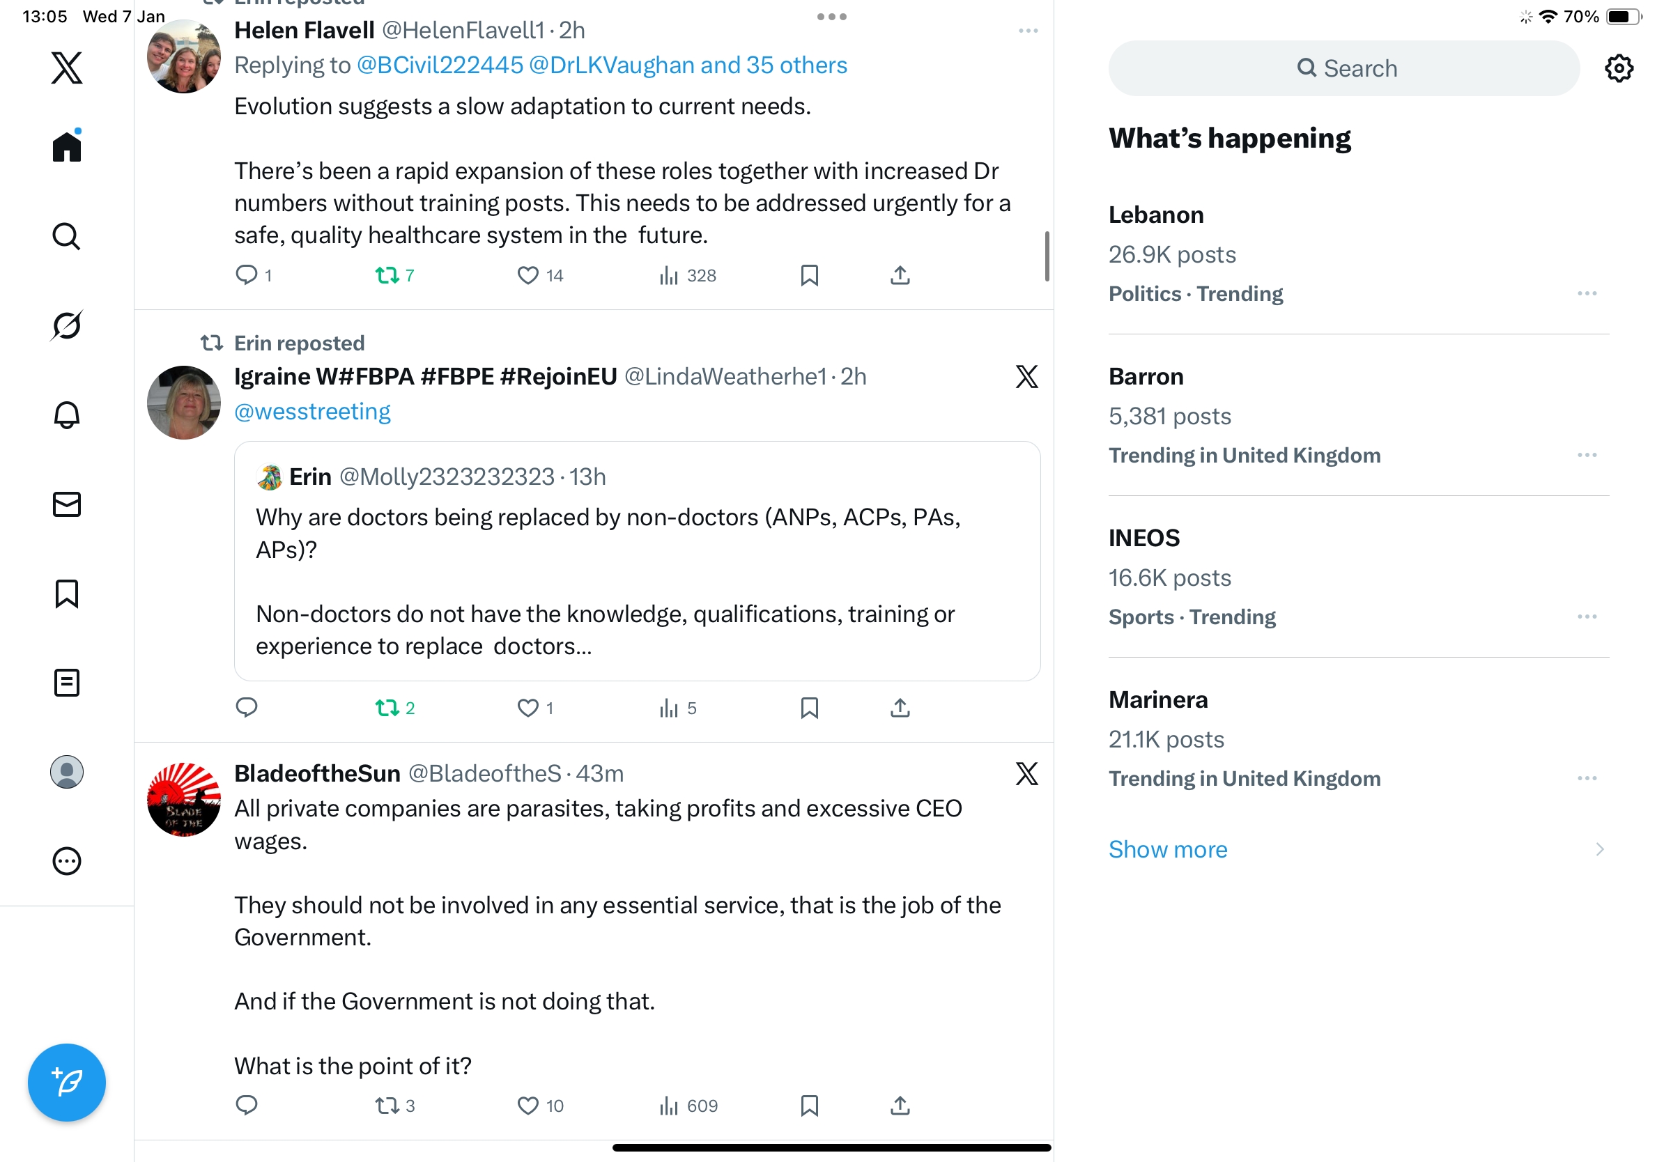Open more options for INEOS trend
The height and width of the screenshot is (1162, 1664).
coord(1587,617)
